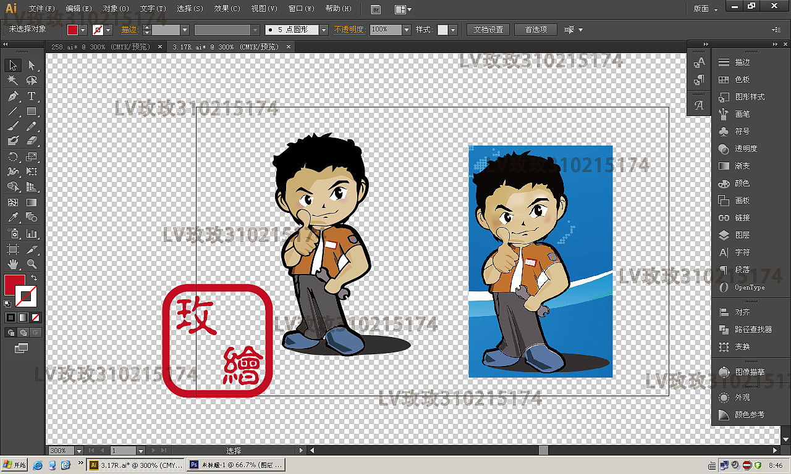Open the 文件(F) menu
791x474 pixels.
tap(41, 9)
